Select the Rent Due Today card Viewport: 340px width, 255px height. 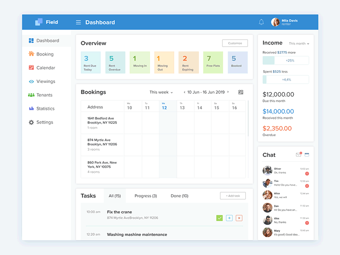click(x=91, y=62)
